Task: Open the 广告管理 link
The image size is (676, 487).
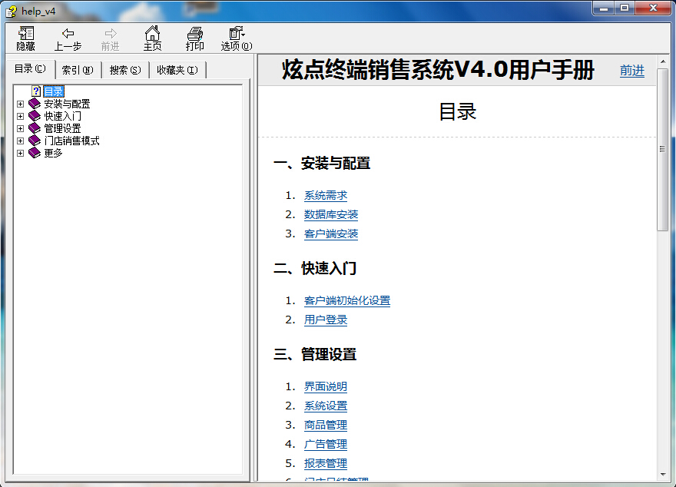Action: click(x=326, y=444)
